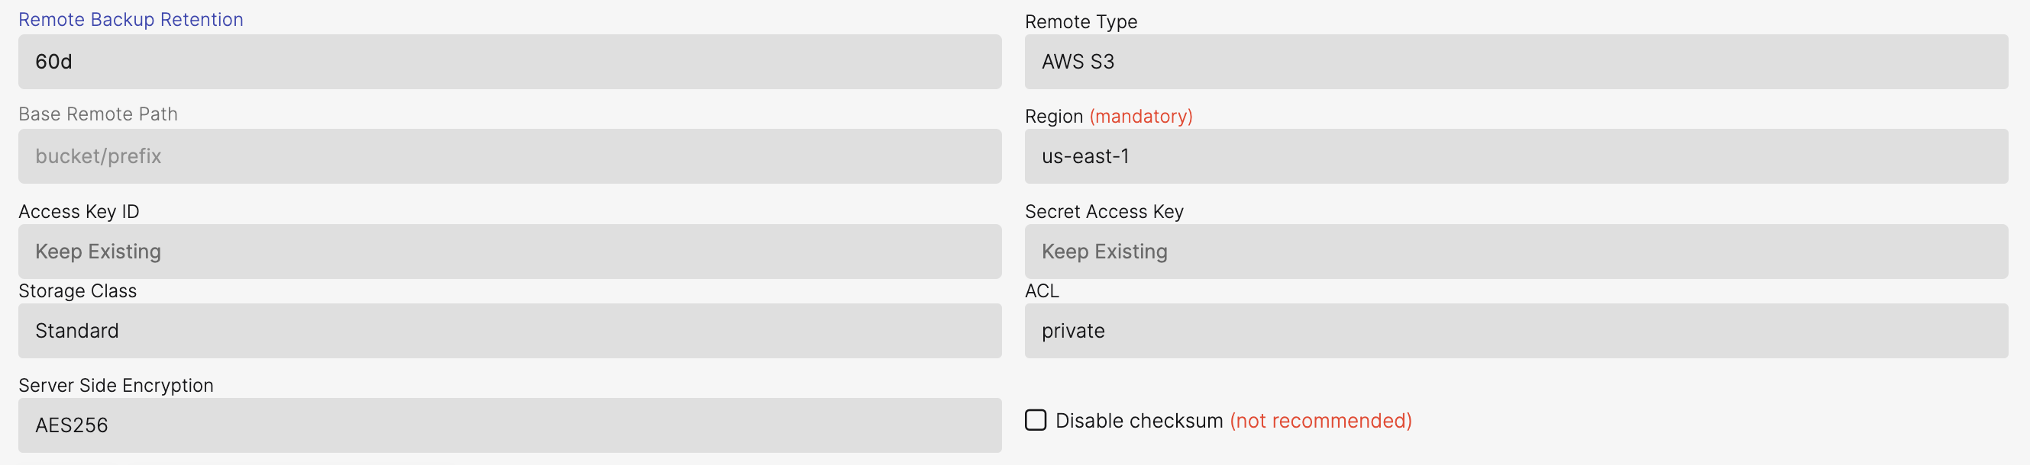
Task: Click the blue Remote Backup Retention label
Action: [131, 20]
